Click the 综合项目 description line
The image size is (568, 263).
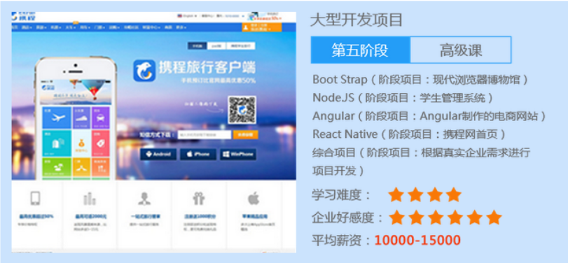click(422, 152)
